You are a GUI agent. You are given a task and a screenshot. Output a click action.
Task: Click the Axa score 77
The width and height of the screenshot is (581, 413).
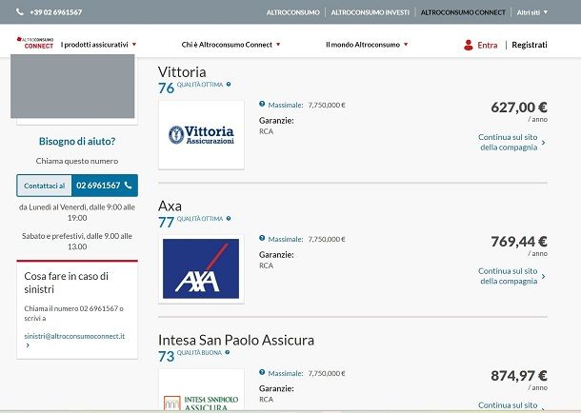click(x=166, y=223)
